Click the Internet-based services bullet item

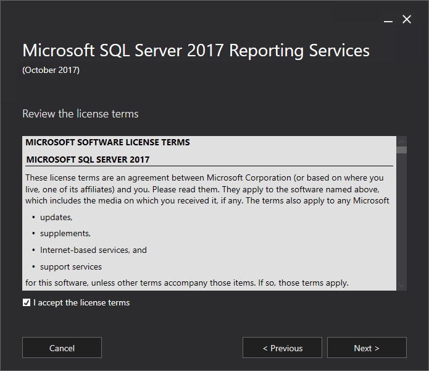point(93,250)
